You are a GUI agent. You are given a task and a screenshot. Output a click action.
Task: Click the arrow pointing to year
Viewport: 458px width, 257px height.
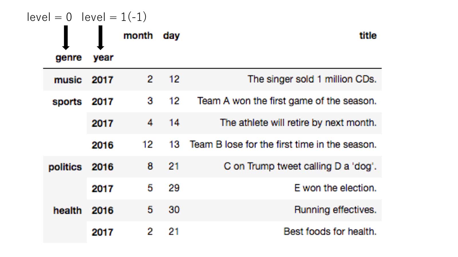100,37
